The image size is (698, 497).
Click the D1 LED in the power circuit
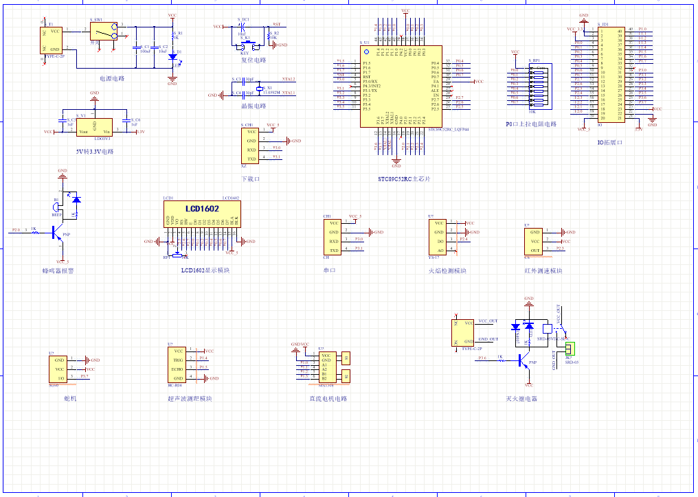[x=172, y=57]
